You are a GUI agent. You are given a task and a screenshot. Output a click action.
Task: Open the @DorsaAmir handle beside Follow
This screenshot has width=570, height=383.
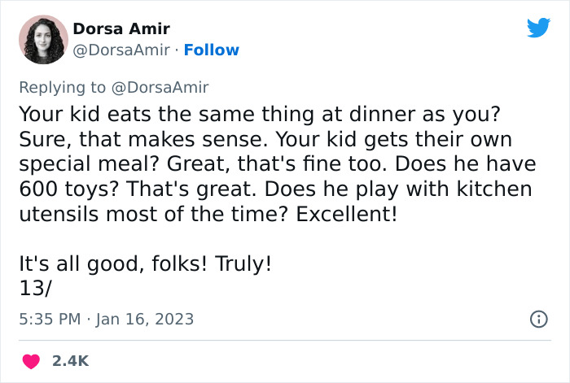(123, 50)
